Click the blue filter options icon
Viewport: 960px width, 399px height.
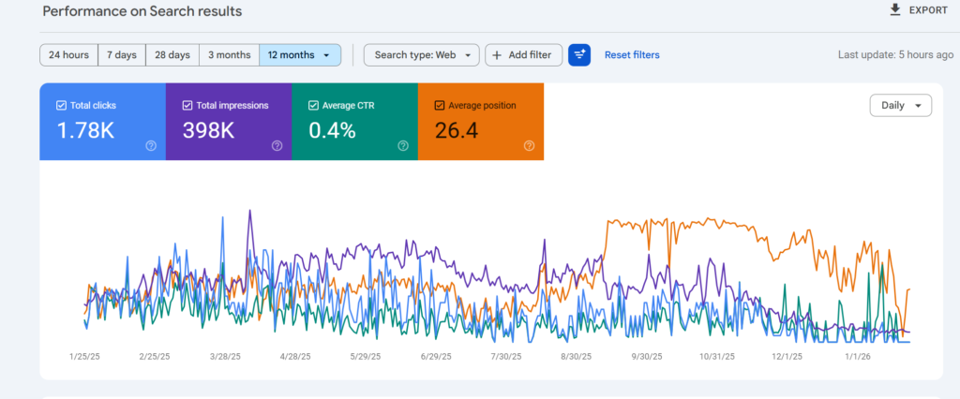(579, 55)
